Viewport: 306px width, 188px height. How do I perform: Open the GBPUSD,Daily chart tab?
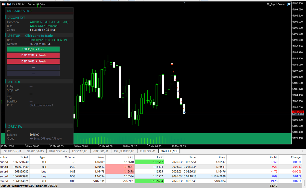pos(58,151)
